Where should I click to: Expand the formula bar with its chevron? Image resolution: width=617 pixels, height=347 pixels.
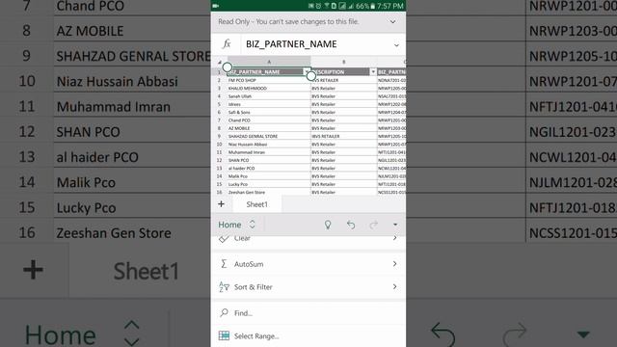pos(396,45)
